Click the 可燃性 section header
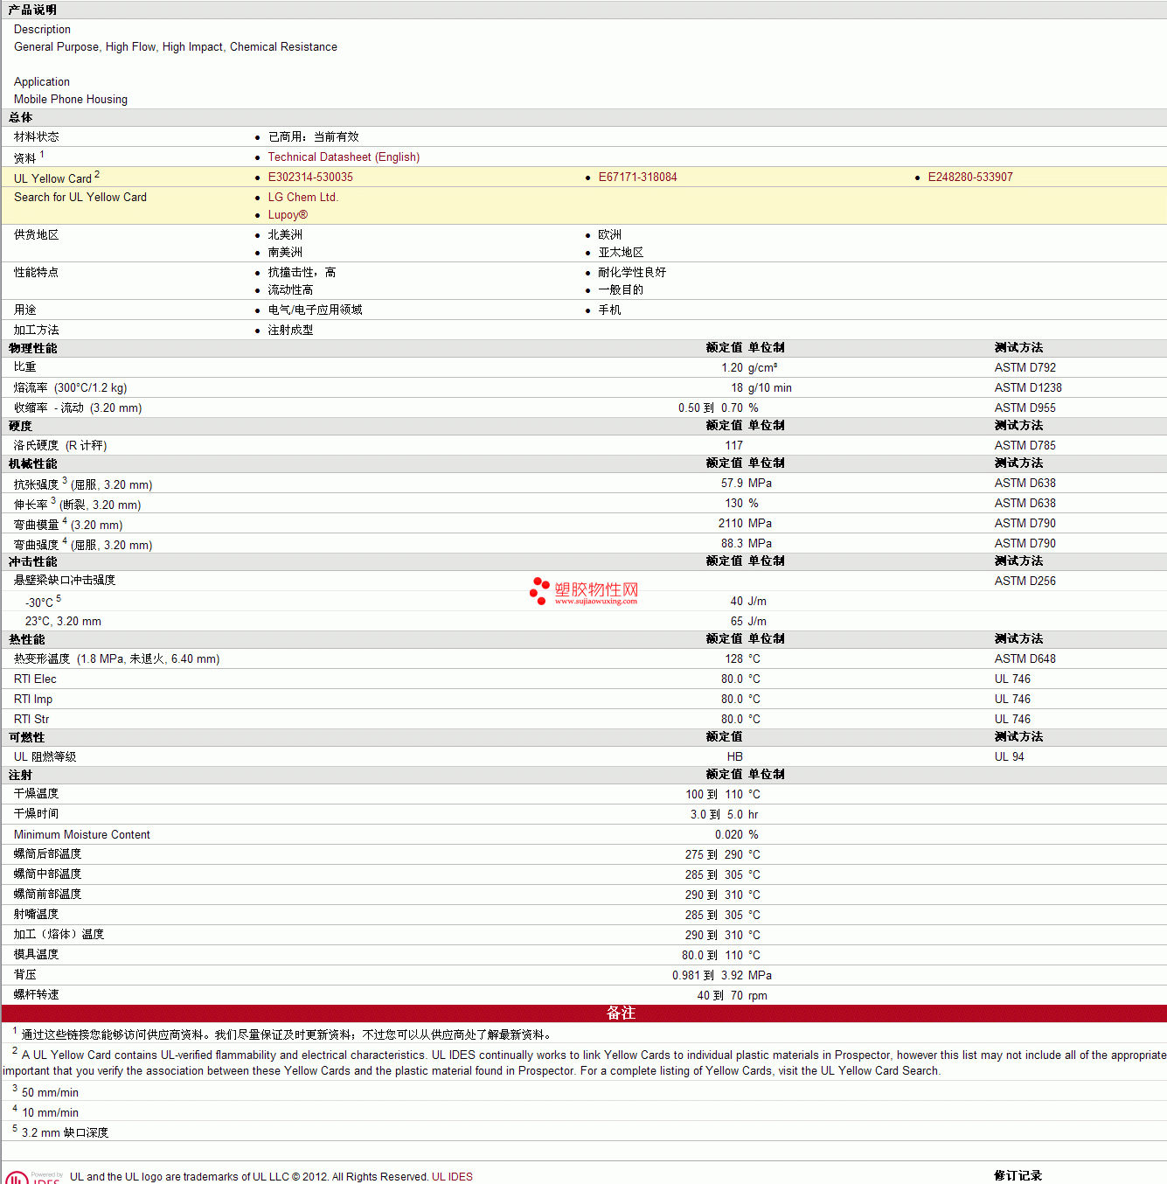The image size is (1167, 1184). coord(26,738)
